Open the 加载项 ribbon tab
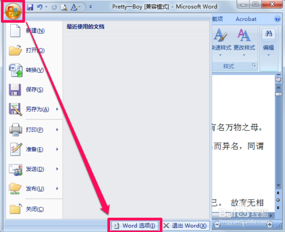 217,19
